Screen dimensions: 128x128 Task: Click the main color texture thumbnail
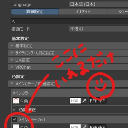point(16,101)
